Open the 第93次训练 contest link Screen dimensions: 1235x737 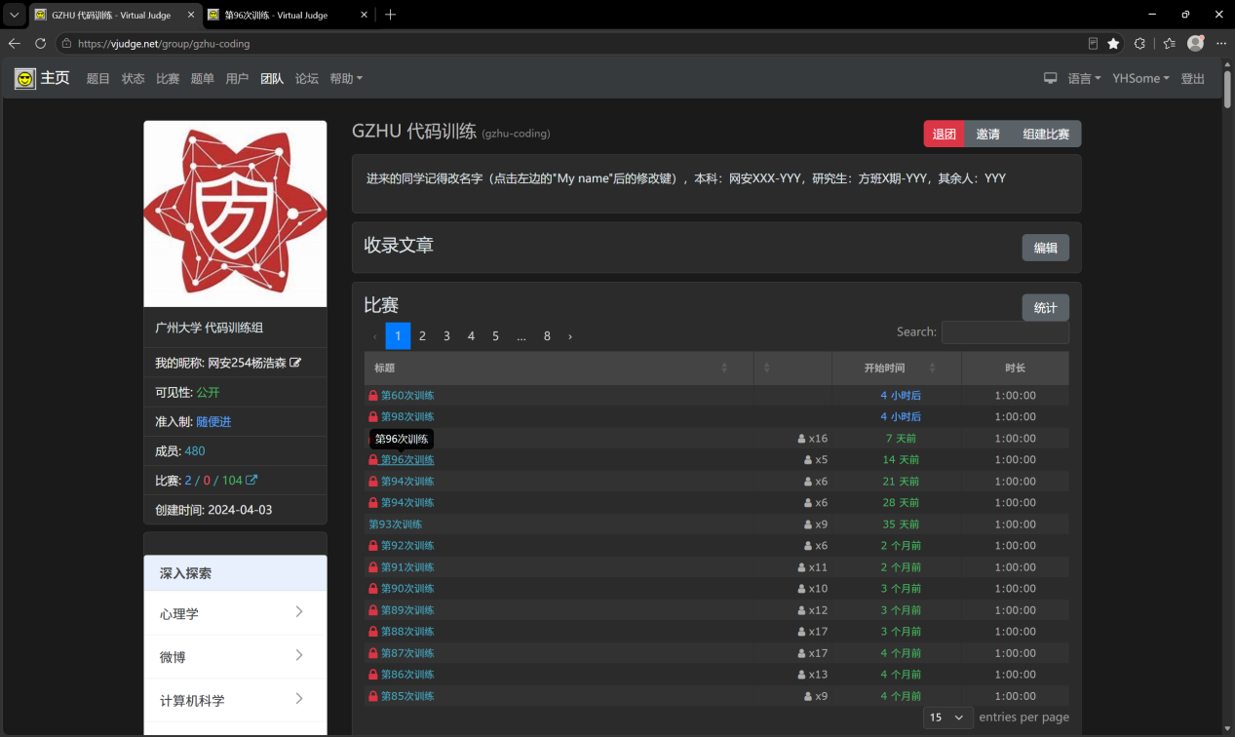(x=396, y=524)
